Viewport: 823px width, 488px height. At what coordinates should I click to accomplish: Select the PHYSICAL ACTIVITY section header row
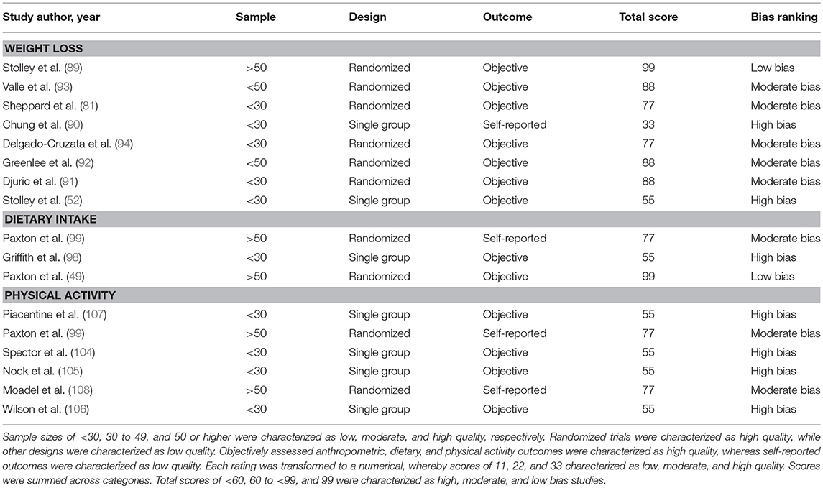[411, 295]
